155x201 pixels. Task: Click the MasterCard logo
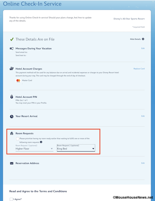[x=18, y=81]
